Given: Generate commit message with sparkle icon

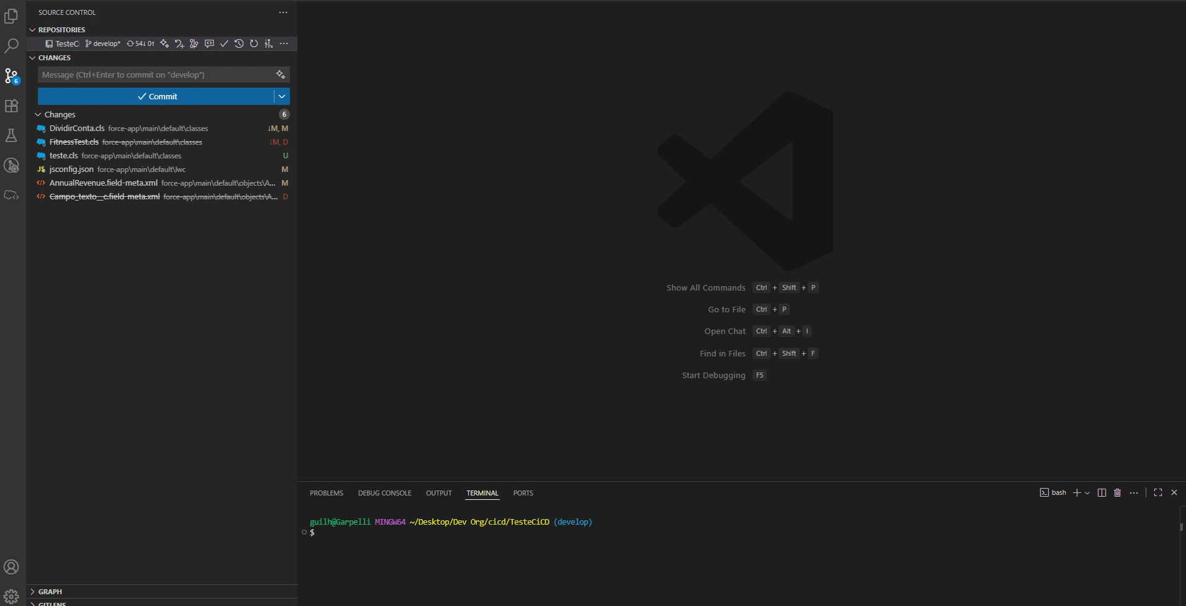Looking at the screenshot, I should (281, 75).
